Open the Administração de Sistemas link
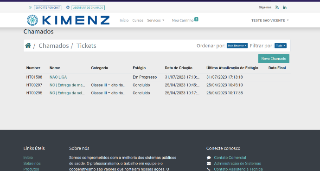The image size is (320, 171). (x=237, y=164)
